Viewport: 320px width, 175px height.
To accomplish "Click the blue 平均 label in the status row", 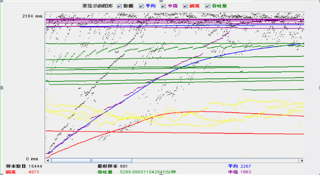I will point(233,166).
